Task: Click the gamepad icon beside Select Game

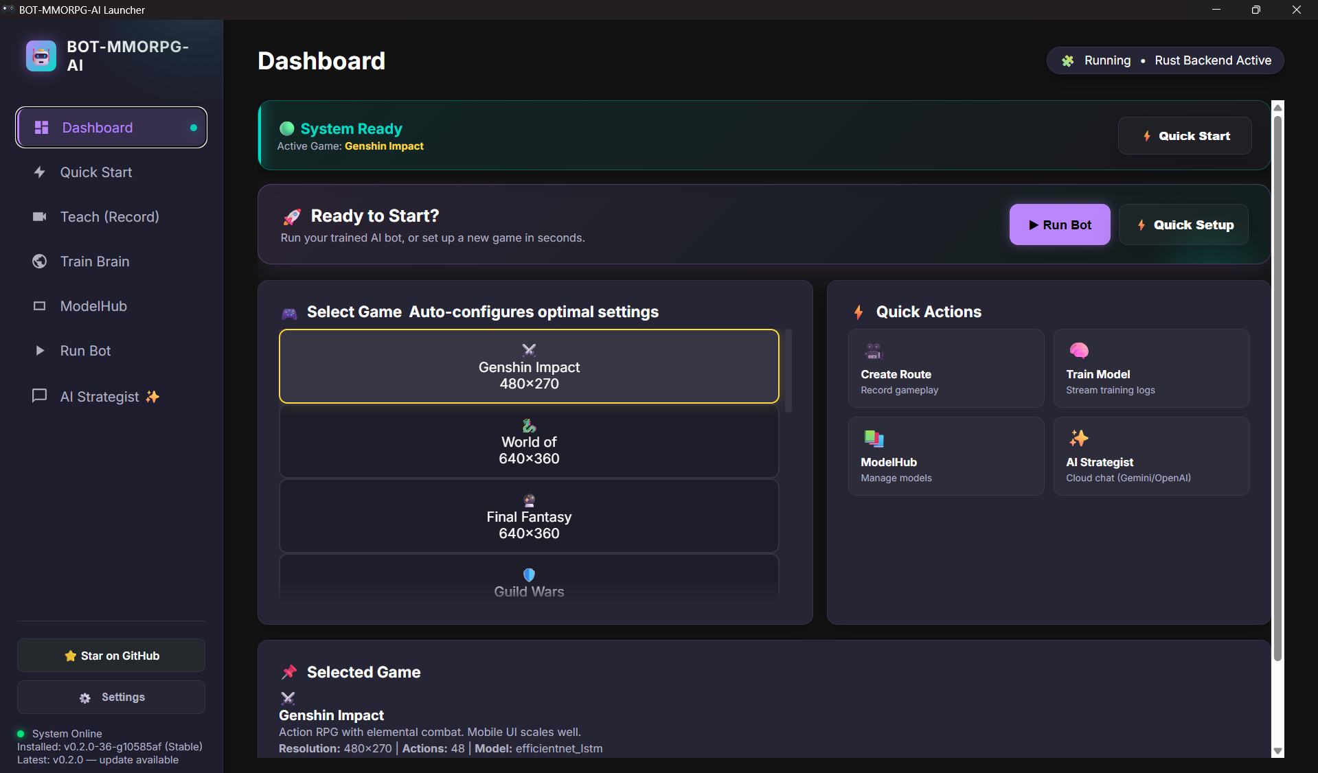Action: coord(289,314)
